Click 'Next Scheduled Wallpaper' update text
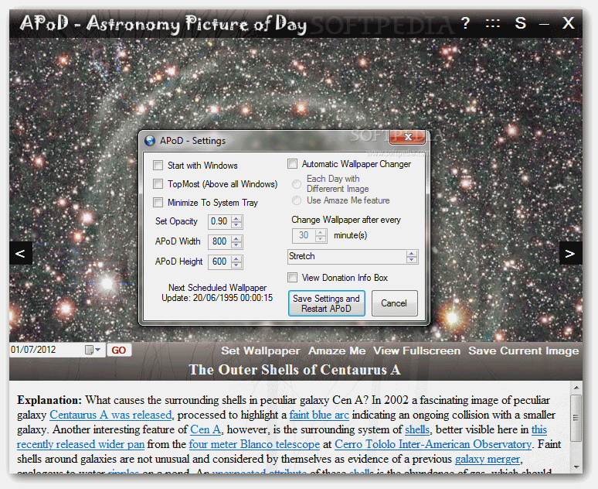The height and width of the screenshot is (489, 598). point(217,293)
